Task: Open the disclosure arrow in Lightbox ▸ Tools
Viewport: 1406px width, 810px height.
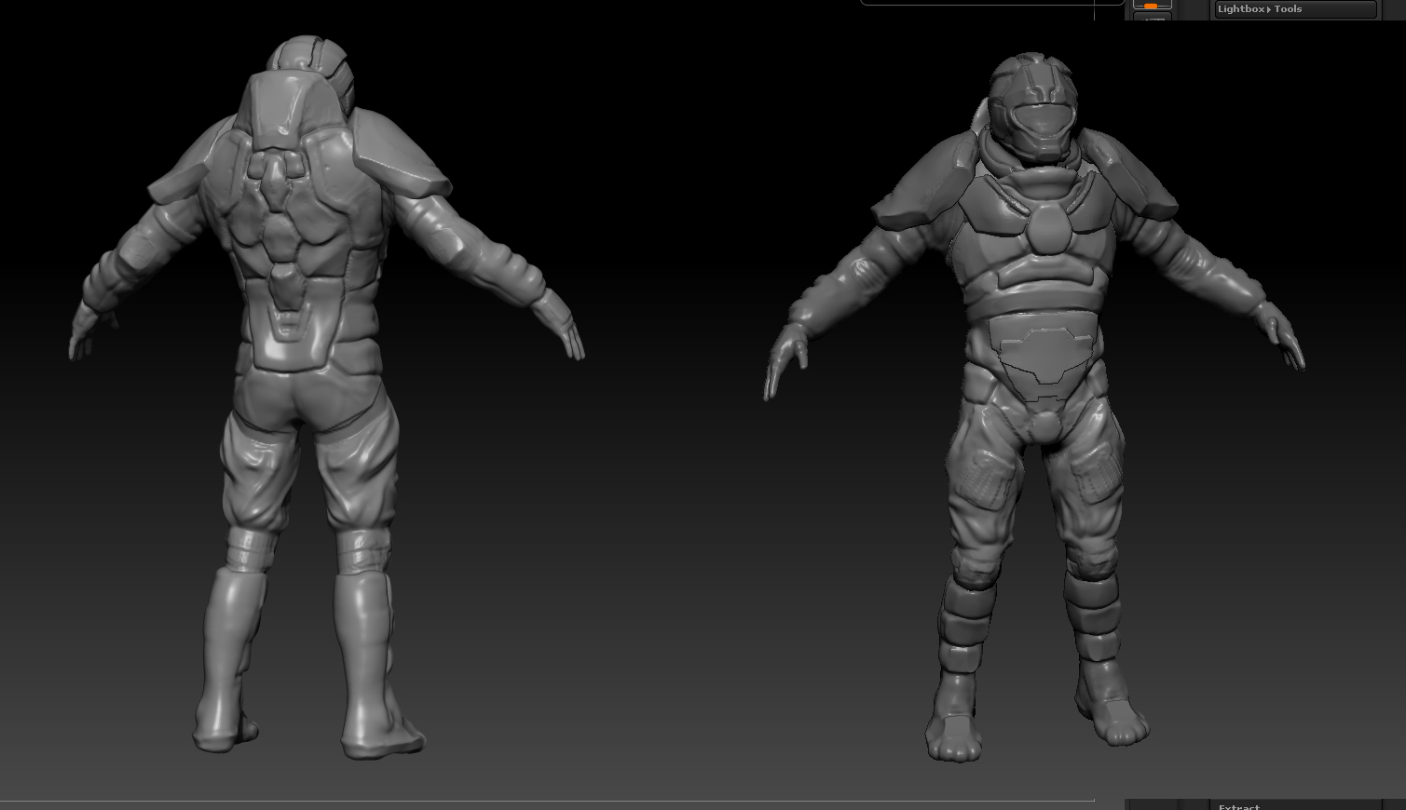Action: [x=1269, y=8]
